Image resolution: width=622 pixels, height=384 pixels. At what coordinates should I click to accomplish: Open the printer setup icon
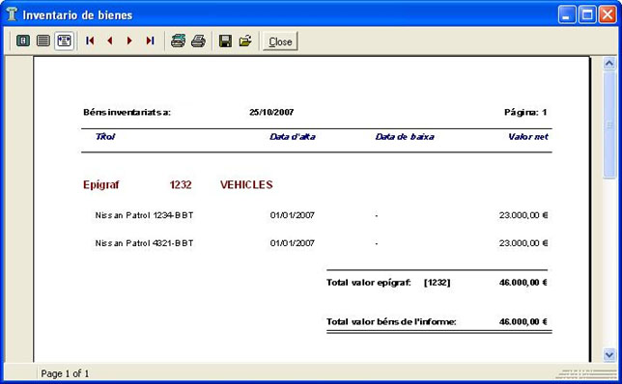178,41
